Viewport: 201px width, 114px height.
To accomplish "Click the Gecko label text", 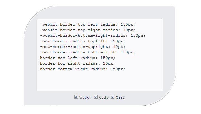I will (104, 98).
